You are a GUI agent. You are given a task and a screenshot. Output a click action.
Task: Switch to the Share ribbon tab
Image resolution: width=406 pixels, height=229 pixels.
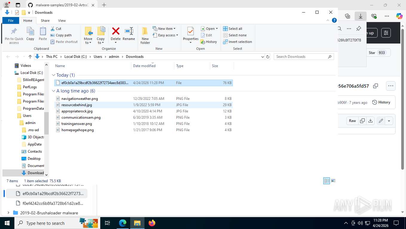(45, 21)
